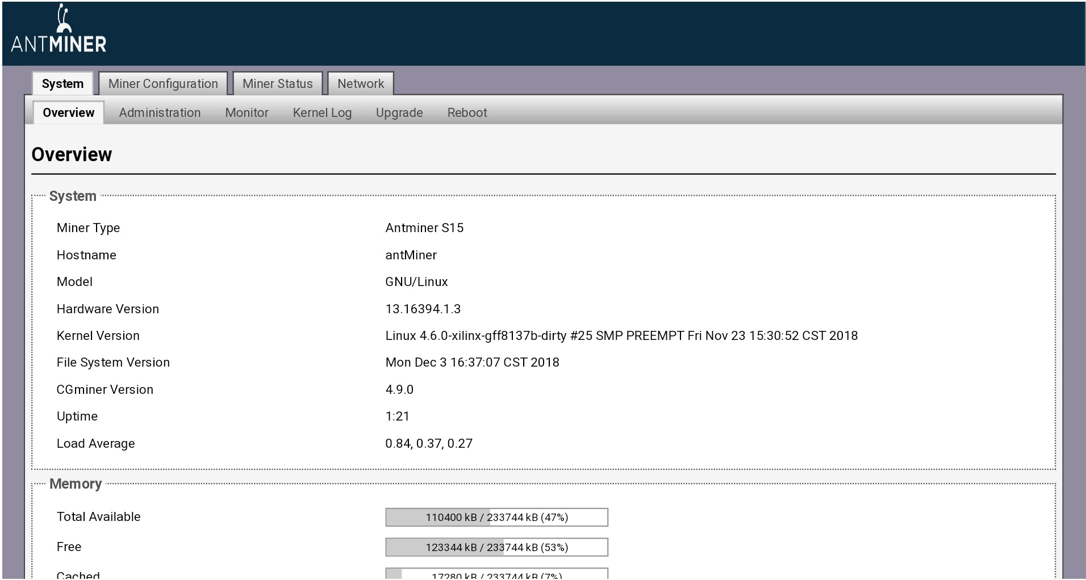Go to the Reboot page
Viewport: 1086px width, 580px height.
(467, 112)
